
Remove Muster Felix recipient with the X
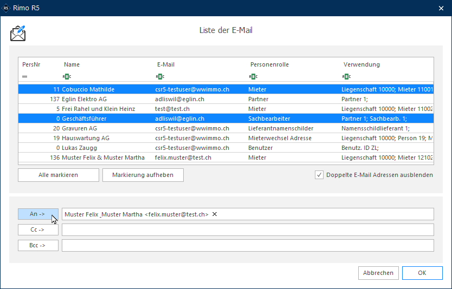pyautogui.click(x=215, y=214)
